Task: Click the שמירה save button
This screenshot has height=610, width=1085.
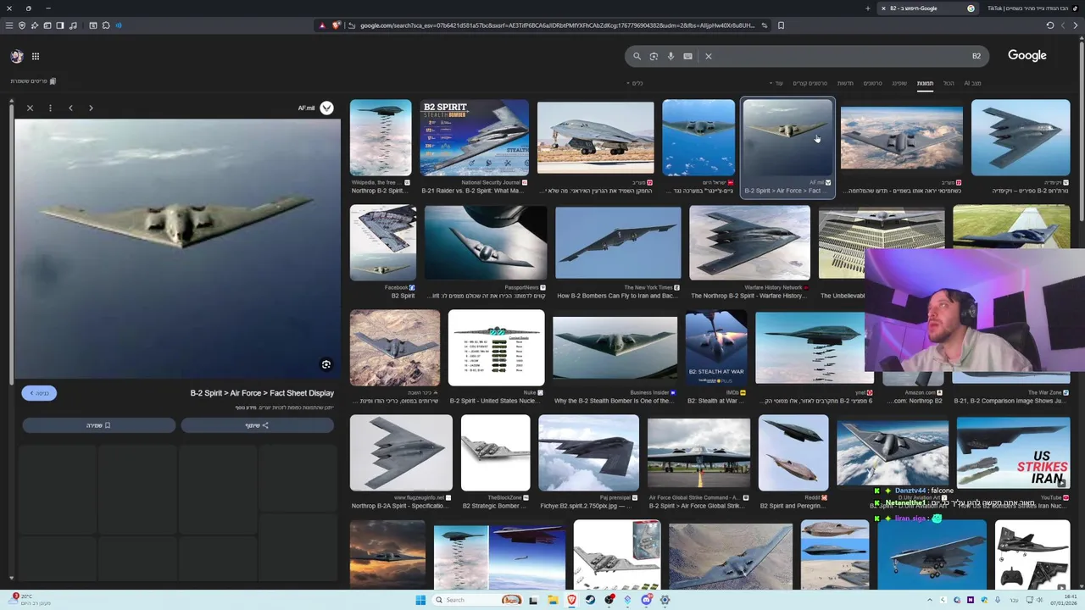Action: coord(98,425)
